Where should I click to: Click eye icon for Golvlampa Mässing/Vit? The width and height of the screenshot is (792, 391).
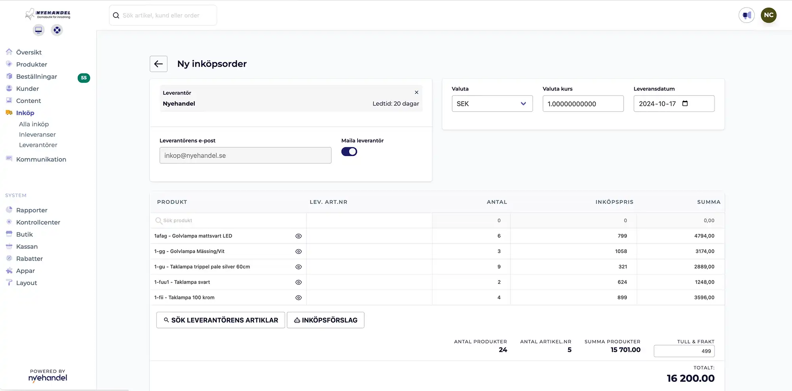click(299, 252)
